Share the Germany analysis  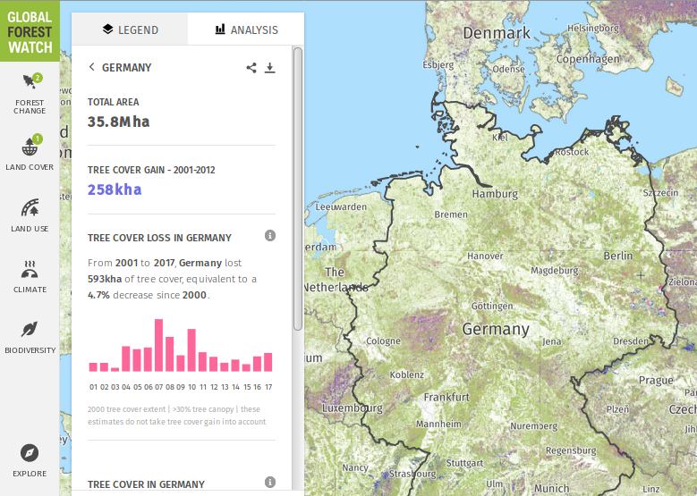coord(251,68)
